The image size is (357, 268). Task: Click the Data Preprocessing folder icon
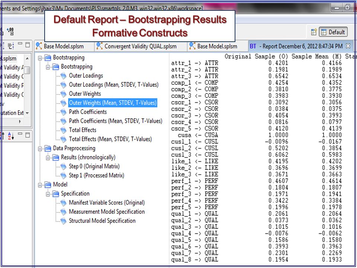[48, 149]
